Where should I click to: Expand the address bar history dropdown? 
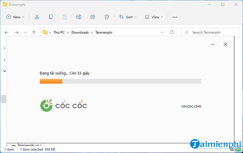pyautogui.click(x=162, y=32)
